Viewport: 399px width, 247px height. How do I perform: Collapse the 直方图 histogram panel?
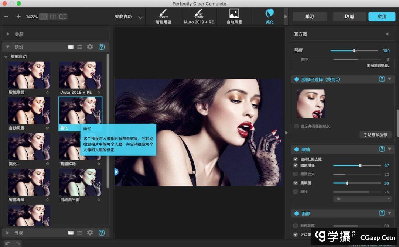tap(387, 34)
